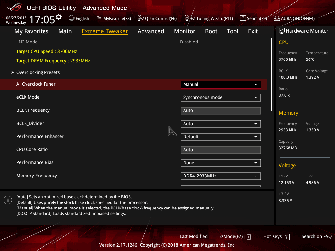Change language from English

tap(82, 18)
